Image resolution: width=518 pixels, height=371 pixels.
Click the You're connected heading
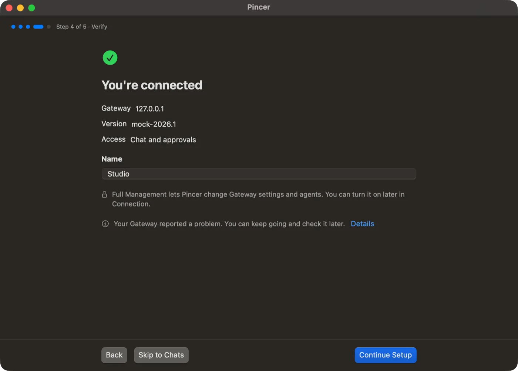point(152,85)
